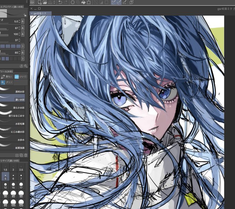Select the 滑らか水彩 brush
235x209 pixels.
(x=12, y=106)
